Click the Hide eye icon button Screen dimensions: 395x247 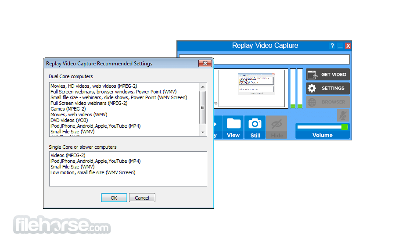pyautogui.click(x=276, y=127)
